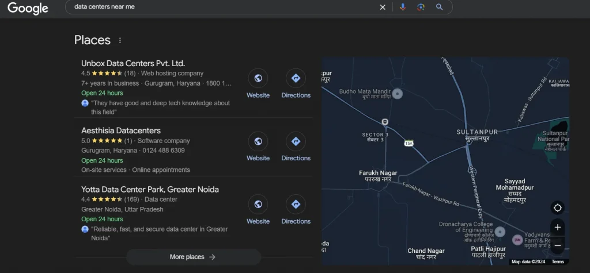
Task: Click reviewer avatar on Unbox review
Action: 85,103
